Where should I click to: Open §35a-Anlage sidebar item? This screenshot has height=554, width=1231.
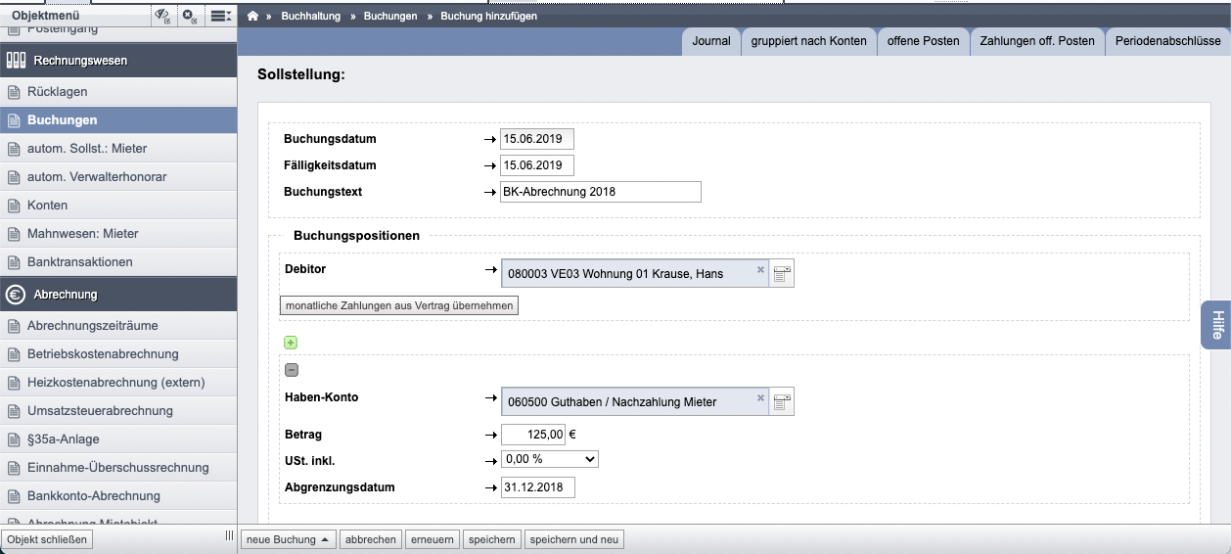118,439
